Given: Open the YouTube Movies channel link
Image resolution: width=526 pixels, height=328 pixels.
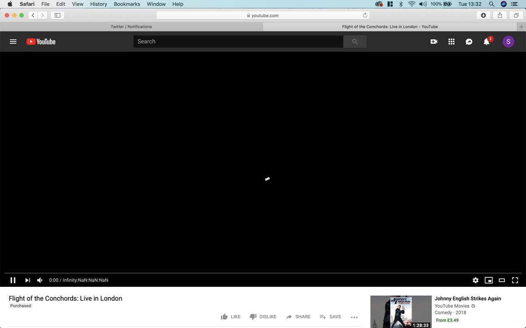Looking at the screenshot, I should coord(452,306).
